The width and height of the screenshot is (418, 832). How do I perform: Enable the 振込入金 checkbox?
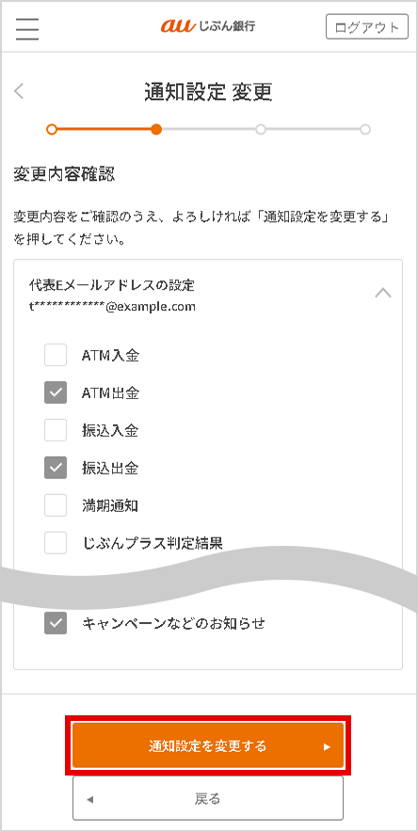(x=56, y=430)
